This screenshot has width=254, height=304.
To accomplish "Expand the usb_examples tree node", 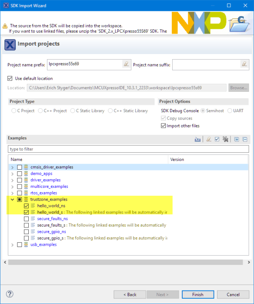I will click(13, 245).
